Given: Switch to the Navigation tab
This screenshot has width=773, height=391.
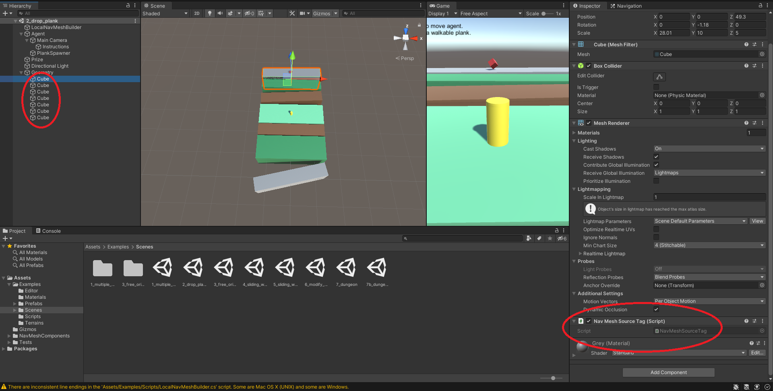Looking at the screenshot, I should pyautogui.click(x=626, y=6).
